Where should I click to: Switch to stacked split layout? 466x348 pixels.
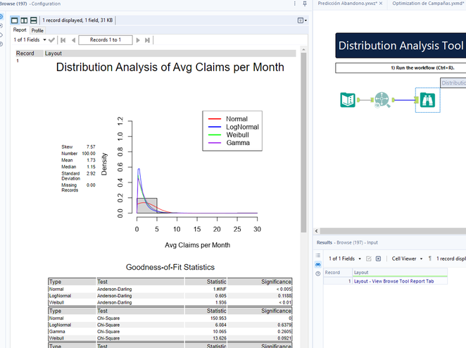click(33, 21)
